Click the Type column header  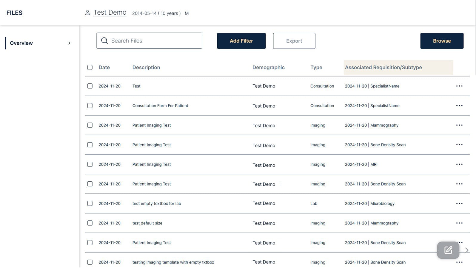coord(316,67)
